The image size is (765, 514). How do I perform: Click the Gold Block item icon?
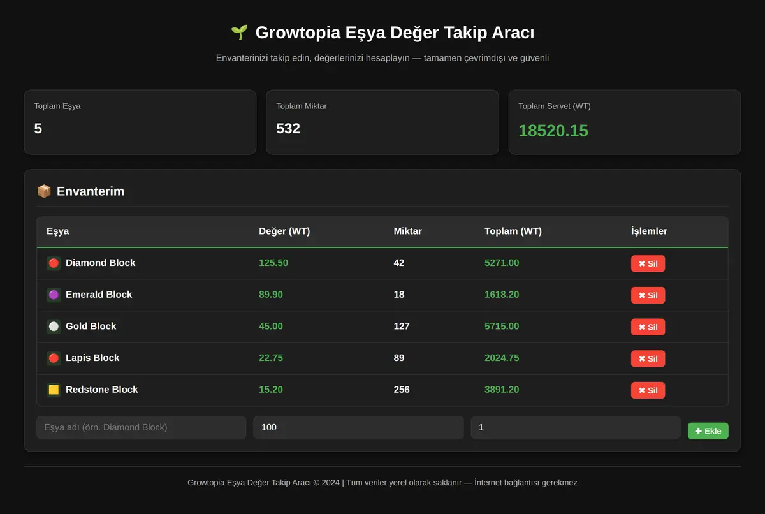point(54,327)
